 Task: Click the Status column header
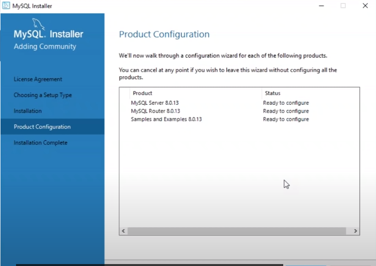273,93
